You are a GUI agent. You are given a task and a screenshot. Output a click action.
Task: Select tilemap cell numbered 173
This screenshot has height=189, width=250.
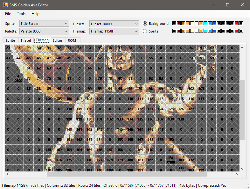[x=49, y=160]
